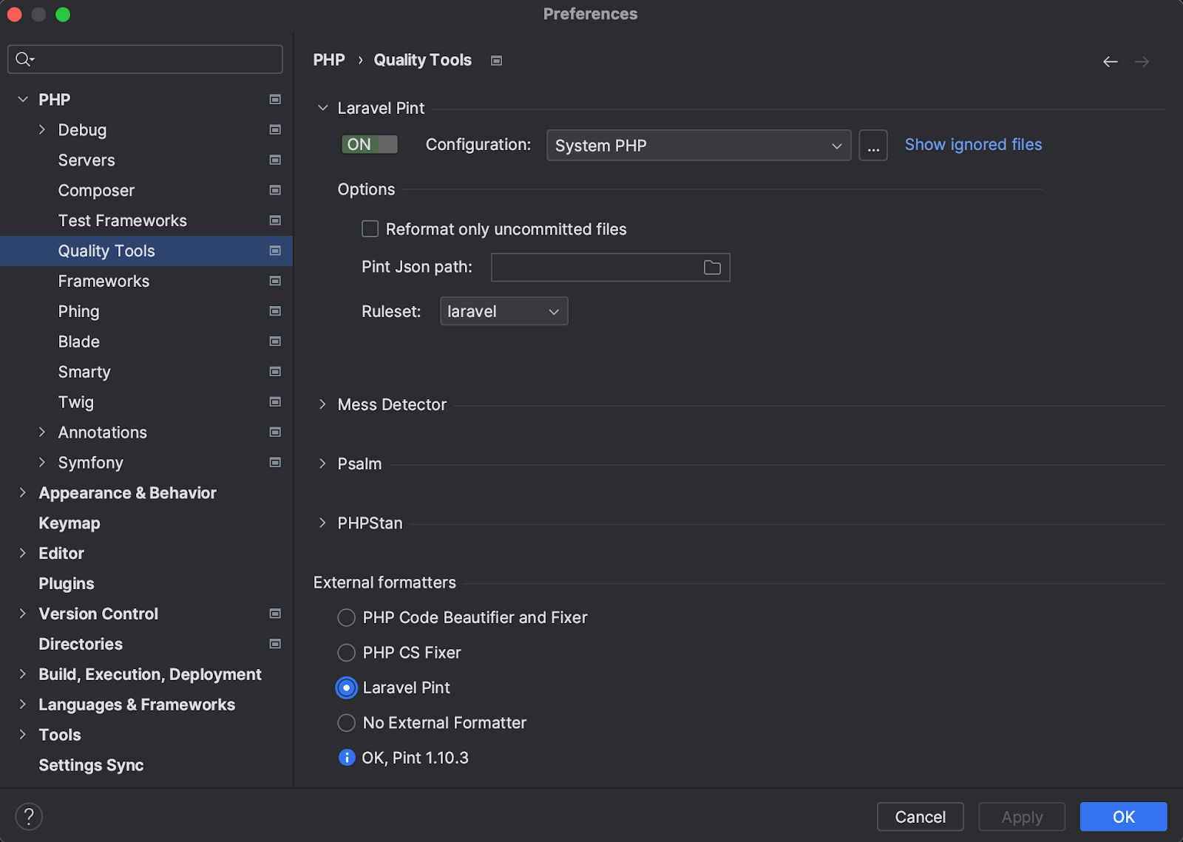Click the project settings icon next to Composer
Screen dimensions: 1183x842
[x=275, y=190]
